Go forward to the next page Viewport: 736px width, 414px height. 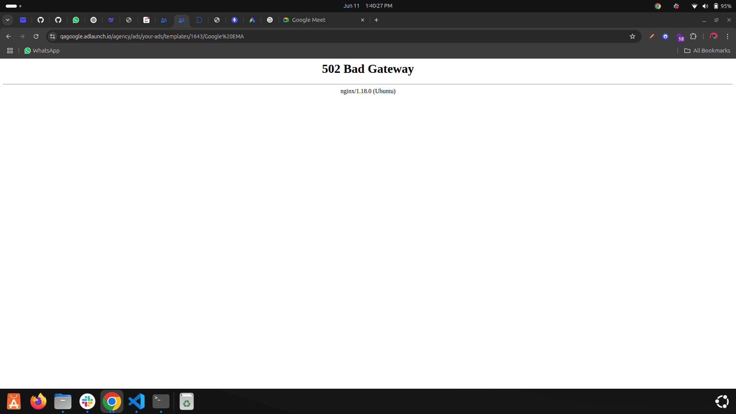click(22, 36)
